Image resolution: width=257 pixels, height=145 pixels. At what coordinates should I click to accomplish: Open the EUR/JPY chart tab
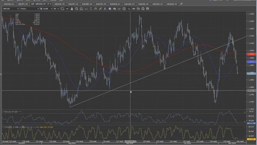pyautogui.click(x=73, y=4)
